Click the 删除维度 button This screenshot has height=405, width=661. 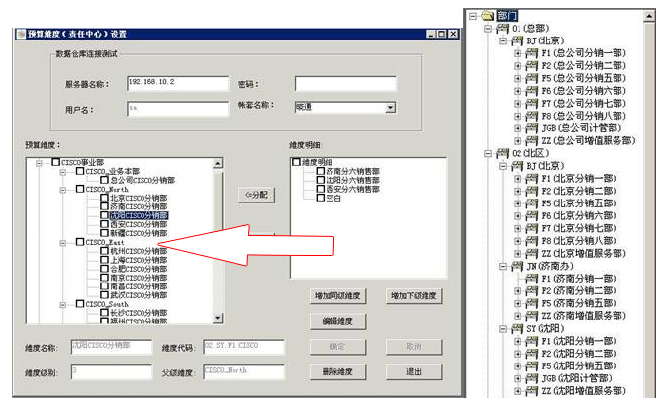point(337,371)
